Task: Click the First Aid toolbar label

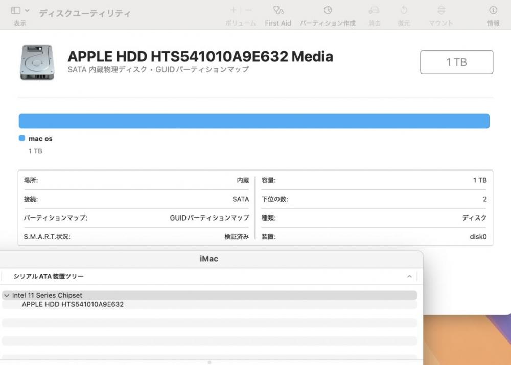Action: point(278,23)
